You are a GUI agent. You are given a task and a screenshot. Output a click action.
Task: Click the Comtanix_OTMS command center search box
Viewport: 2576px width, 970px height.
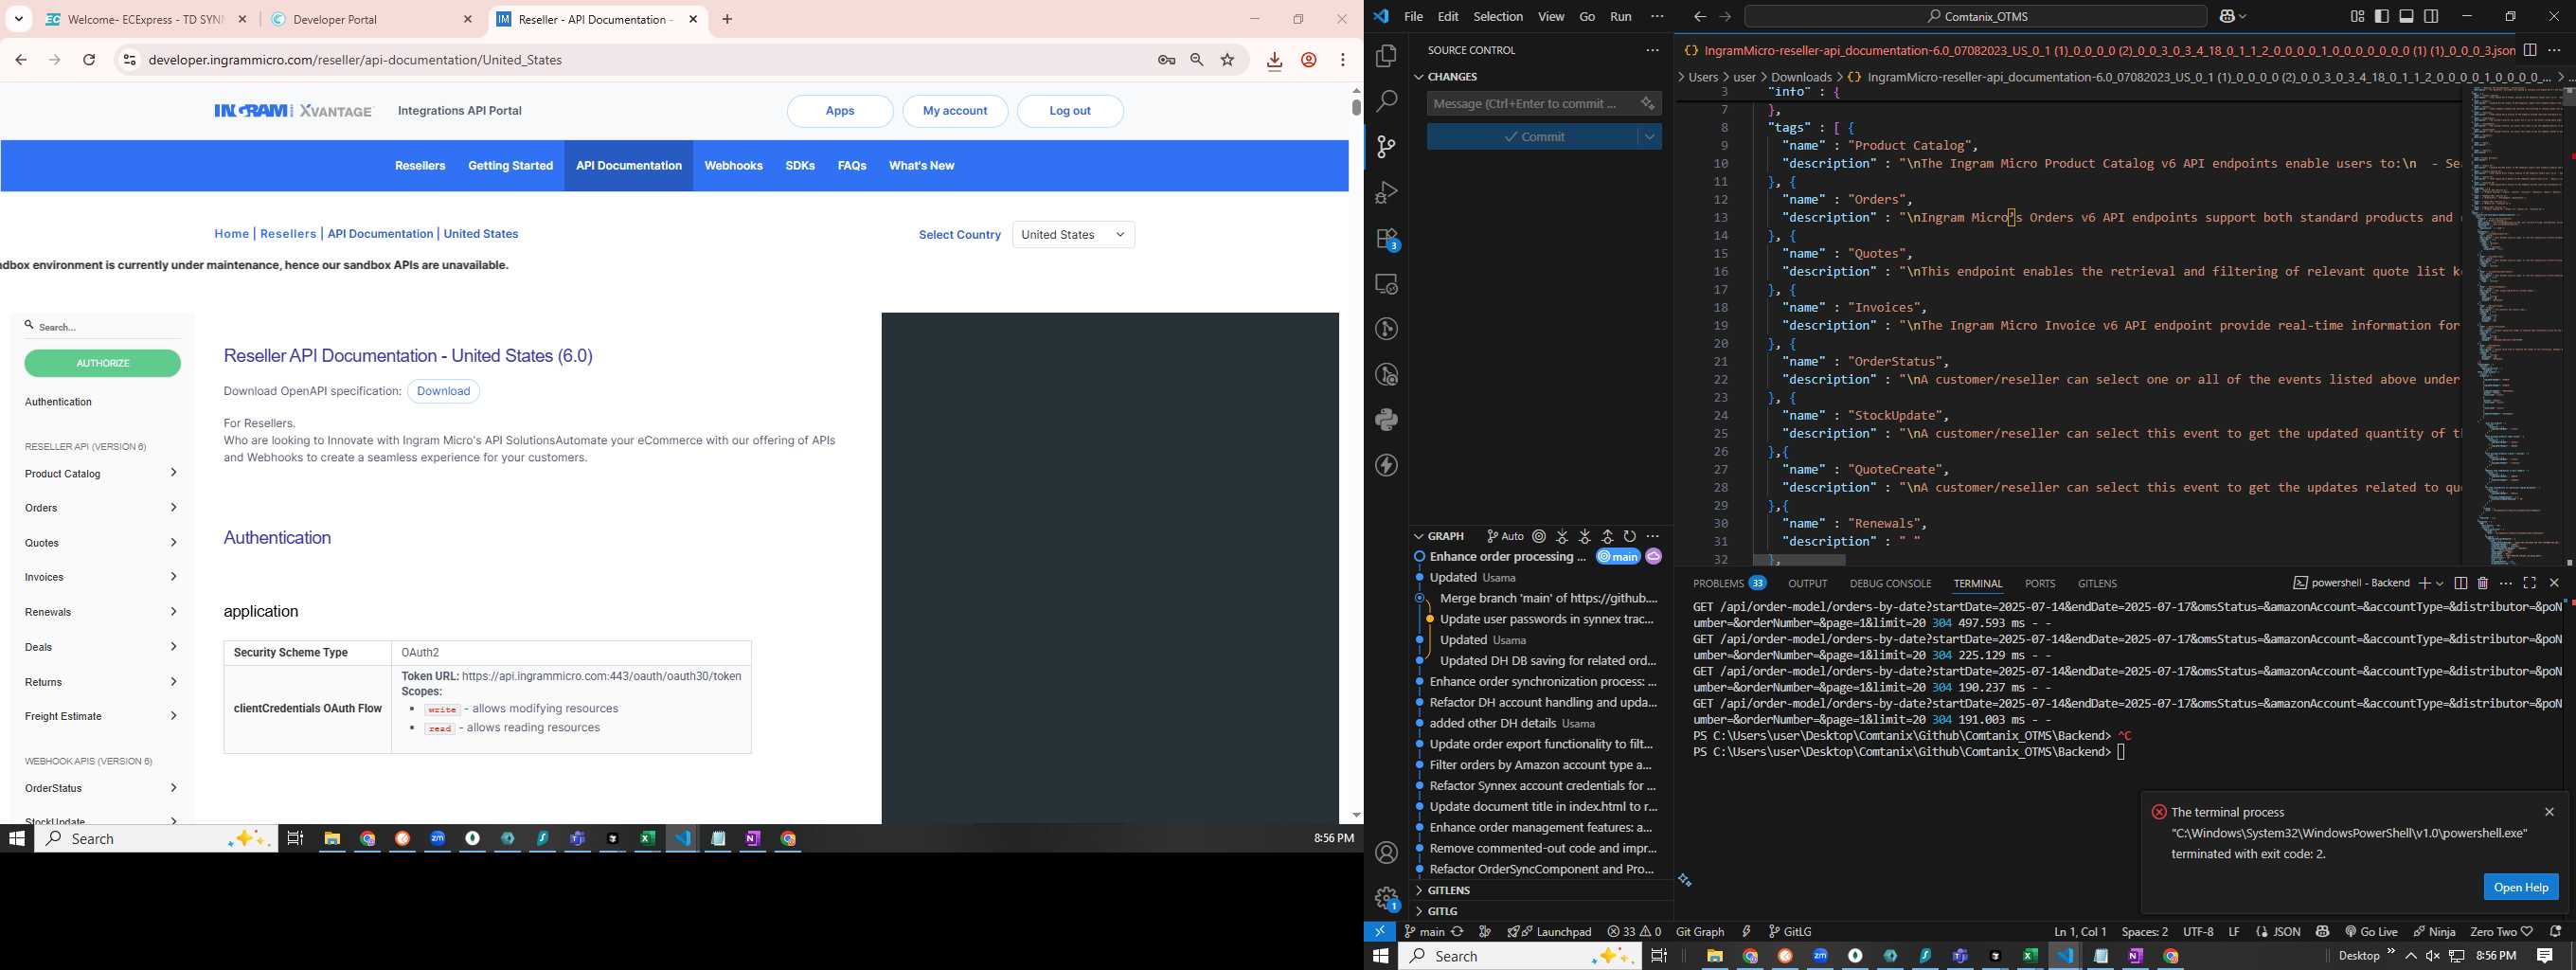coord(1975,16)
